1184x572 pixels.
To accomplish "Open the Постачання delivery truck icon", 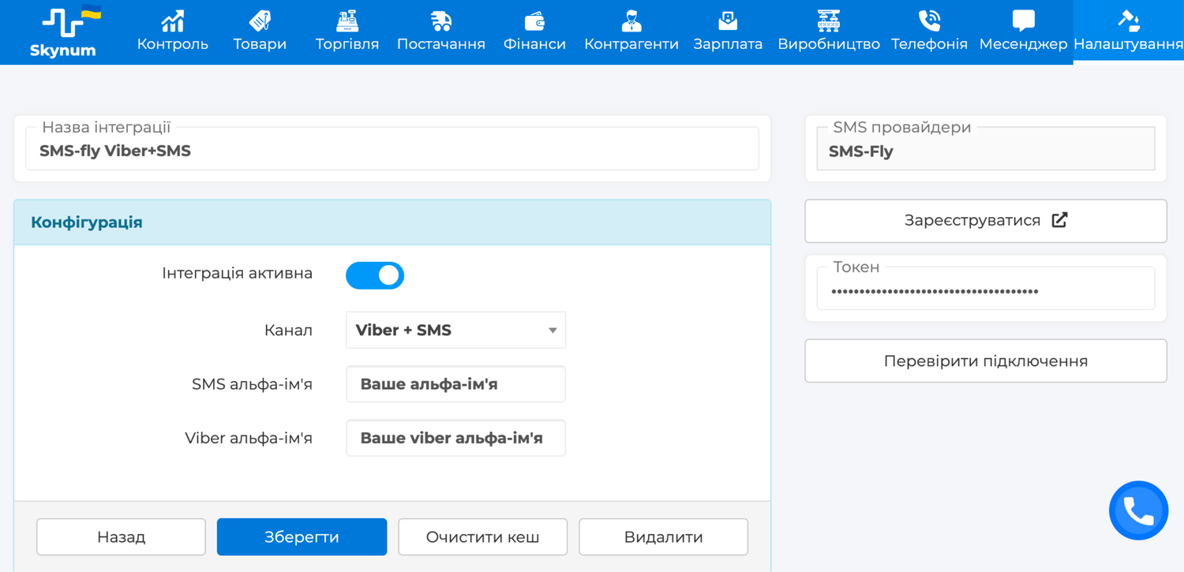I will coord(441,21).
